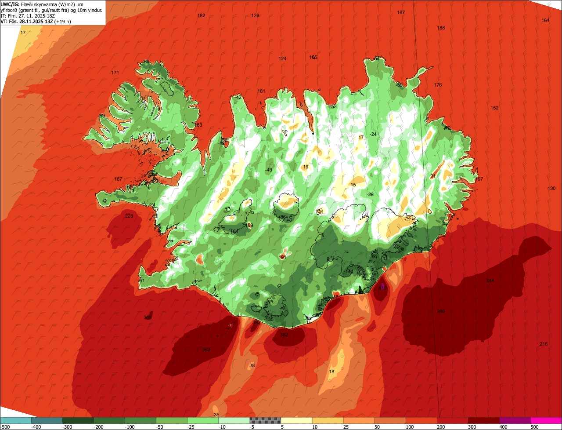Click the map value 130
562x430 pixels.
coord(551,188)
